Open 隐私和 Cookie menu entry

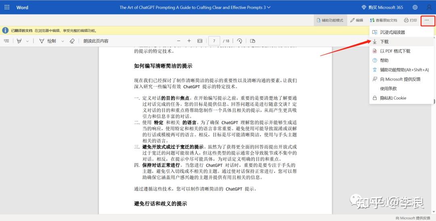tap(402, 98)
